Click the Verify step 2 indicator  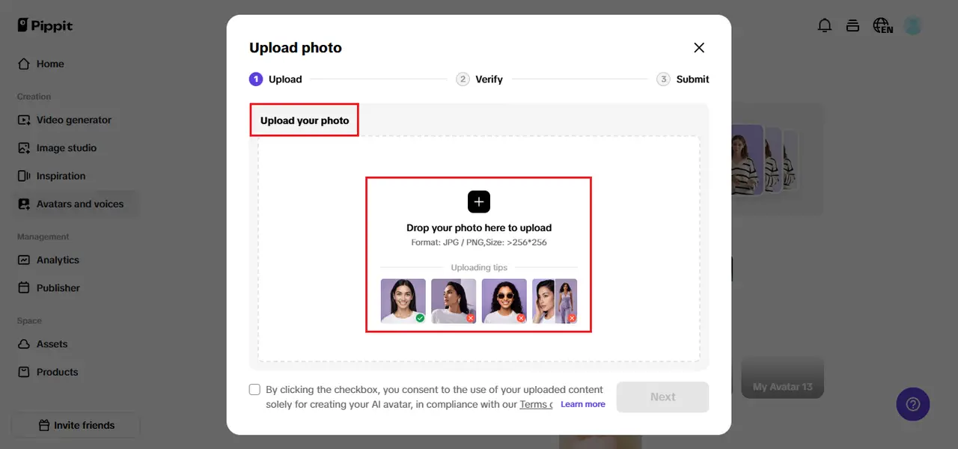(480, 79)
